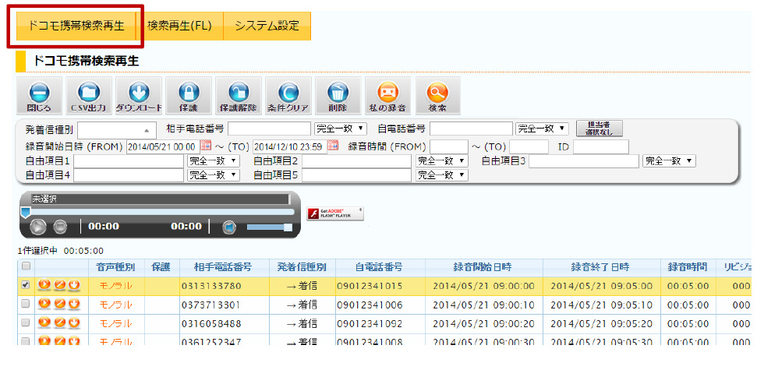Image resolution: width=757 pixels, height=370 pixels.
Task: Click the Get Adobe Flash Player badge
Action: tap(335, 213)
